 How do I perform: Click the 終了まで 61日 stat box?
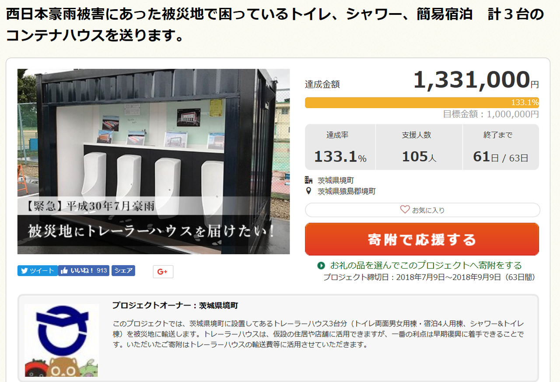501,147
